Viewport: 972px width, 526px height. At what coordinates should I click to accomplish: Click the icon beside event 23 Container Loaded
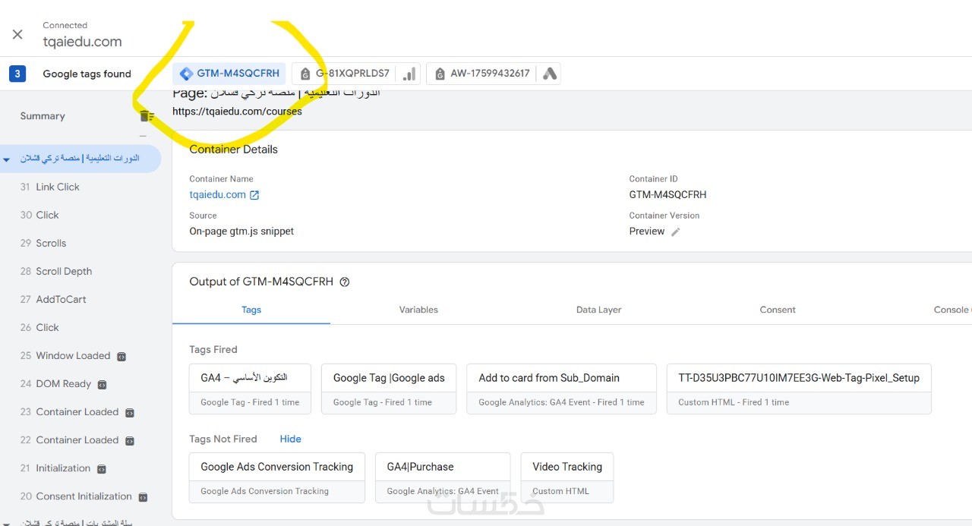point(130,413)
